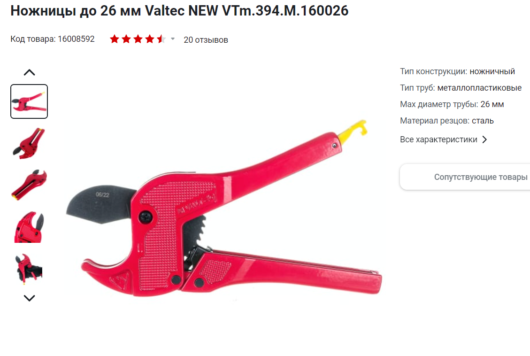
Task: Click the thumbnail gallery up arrow
Action: coord(30,72)
